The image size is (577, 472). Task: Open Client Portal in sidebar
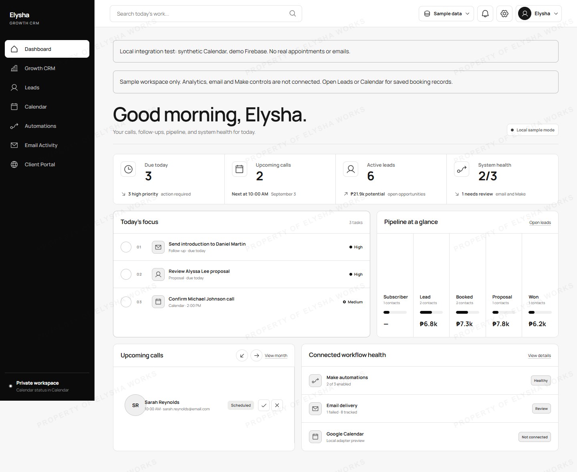[x=47, y=164]
